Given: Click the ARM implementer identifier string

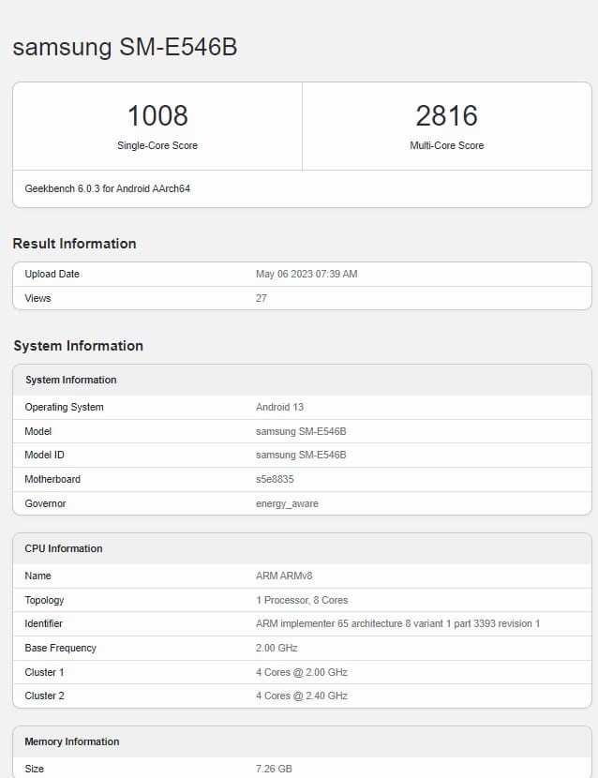Looking at the screenshot, I should coord(397,623).
